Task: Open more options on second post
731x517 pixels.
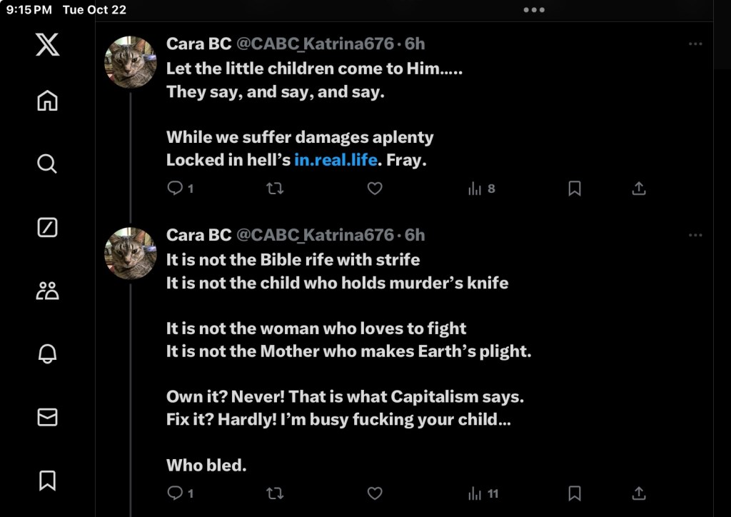Action: click(x=695, y=235)
